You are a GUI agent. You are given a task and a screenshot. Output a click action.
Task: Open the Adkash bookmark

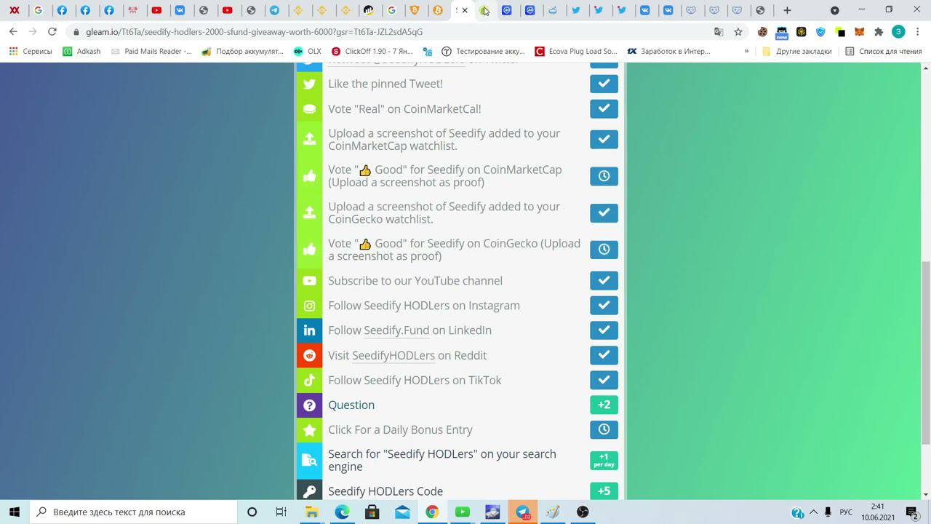point(81,52)
